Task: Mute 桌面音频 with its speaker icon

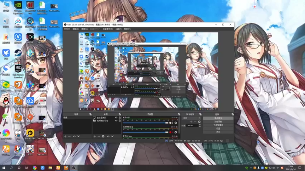Action: click(x=171, y=123)
